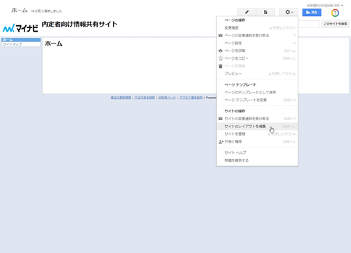Choose ページ テンプレートを変更 menu item
Viewport: 351px width, 253px height.
pos(257,100)
